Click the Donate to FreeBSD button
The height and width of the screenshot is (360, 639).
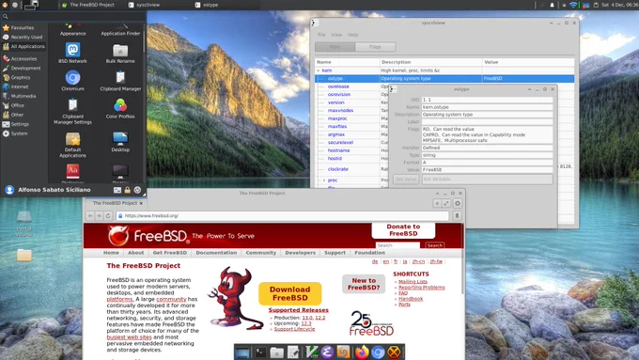[x=403, y=230]
